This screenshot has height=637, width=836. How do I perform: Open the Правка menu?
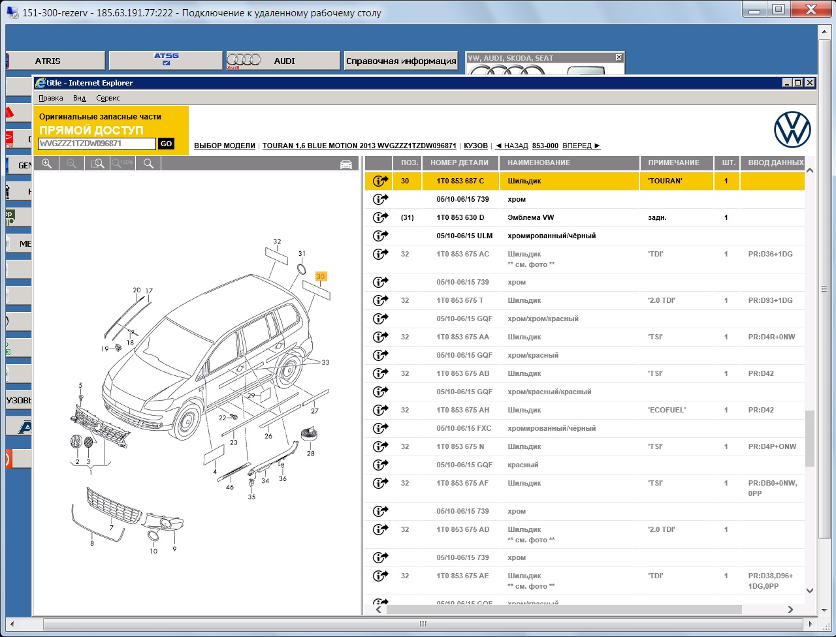tap(51, 98)
